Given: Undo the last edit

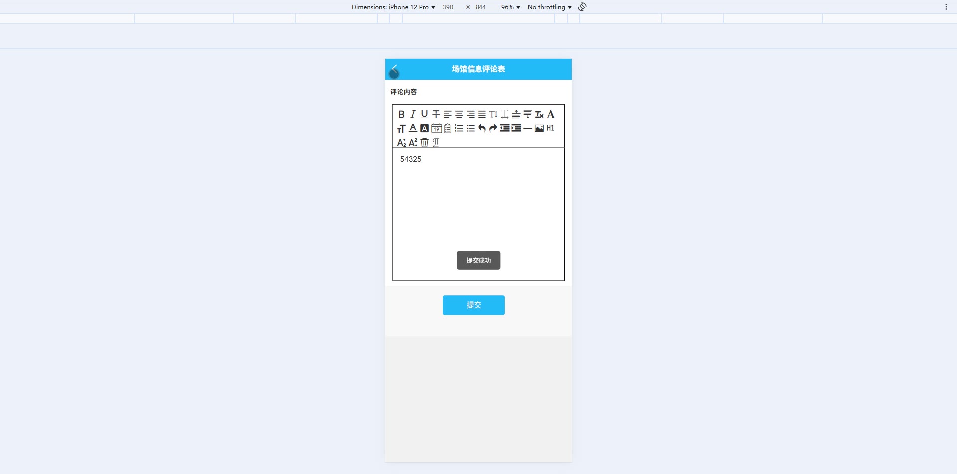Looking at the screenshot, I should [x=481, y=128].
